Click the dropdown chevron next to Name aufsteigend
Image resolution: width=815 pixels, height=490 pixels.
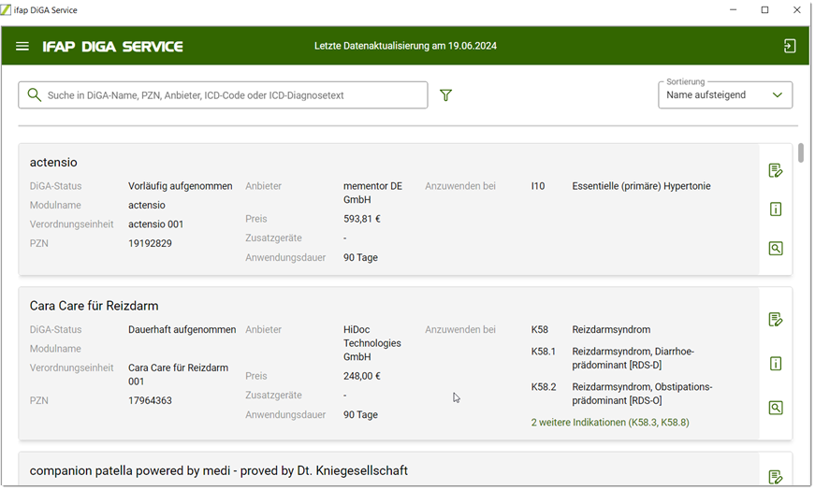pyautogui.click(x=777, y=95)
